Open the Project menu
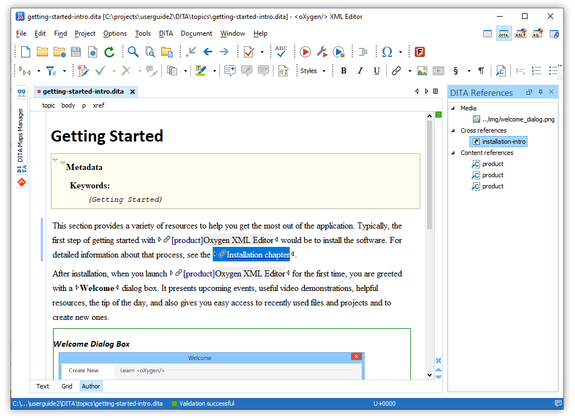Screen dimensions: 575x418 pyautogui.click(x=85, y=33)
